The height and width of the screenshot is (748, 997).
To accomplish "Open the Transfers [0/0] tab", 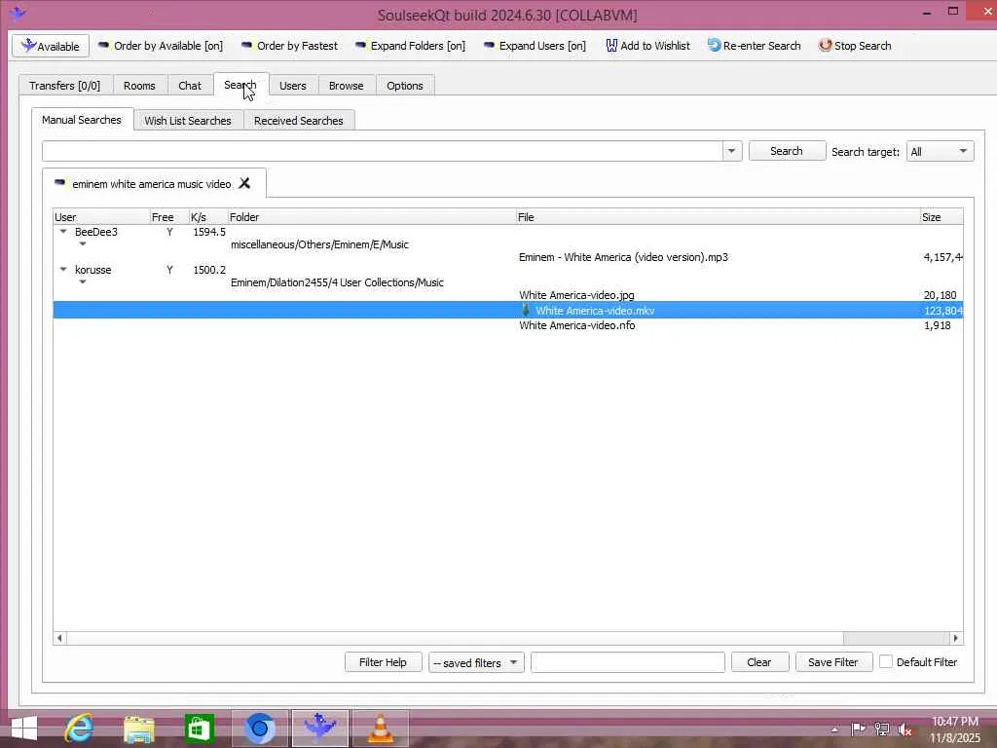I will 65,86.
